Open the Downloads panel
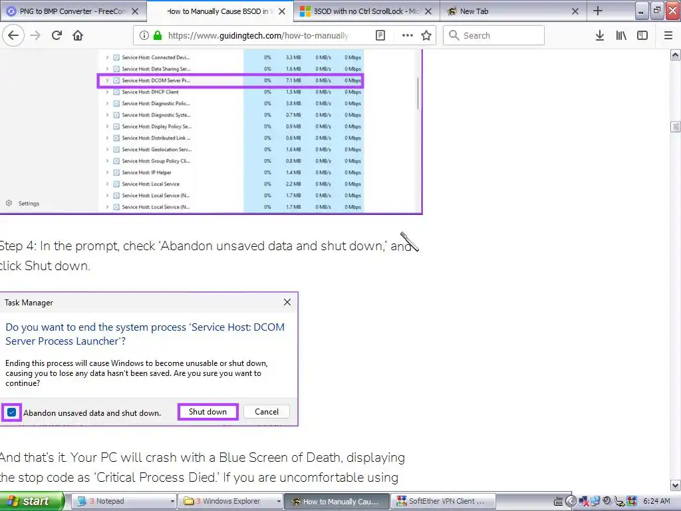The width and height of the screenshot is (681, 511). coord(599,35)
